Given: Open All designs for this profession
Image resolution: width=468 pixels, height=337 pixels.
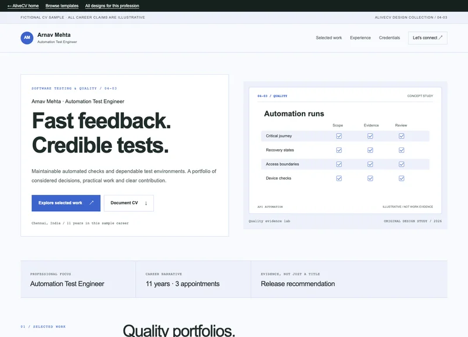Looking at the screenshot, I should point(112,6).
